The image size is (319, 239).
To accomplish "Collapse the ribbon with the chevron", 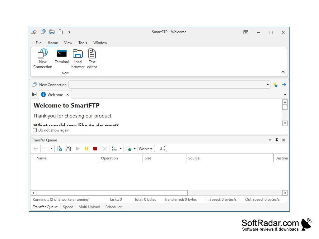I will [283, 72].
